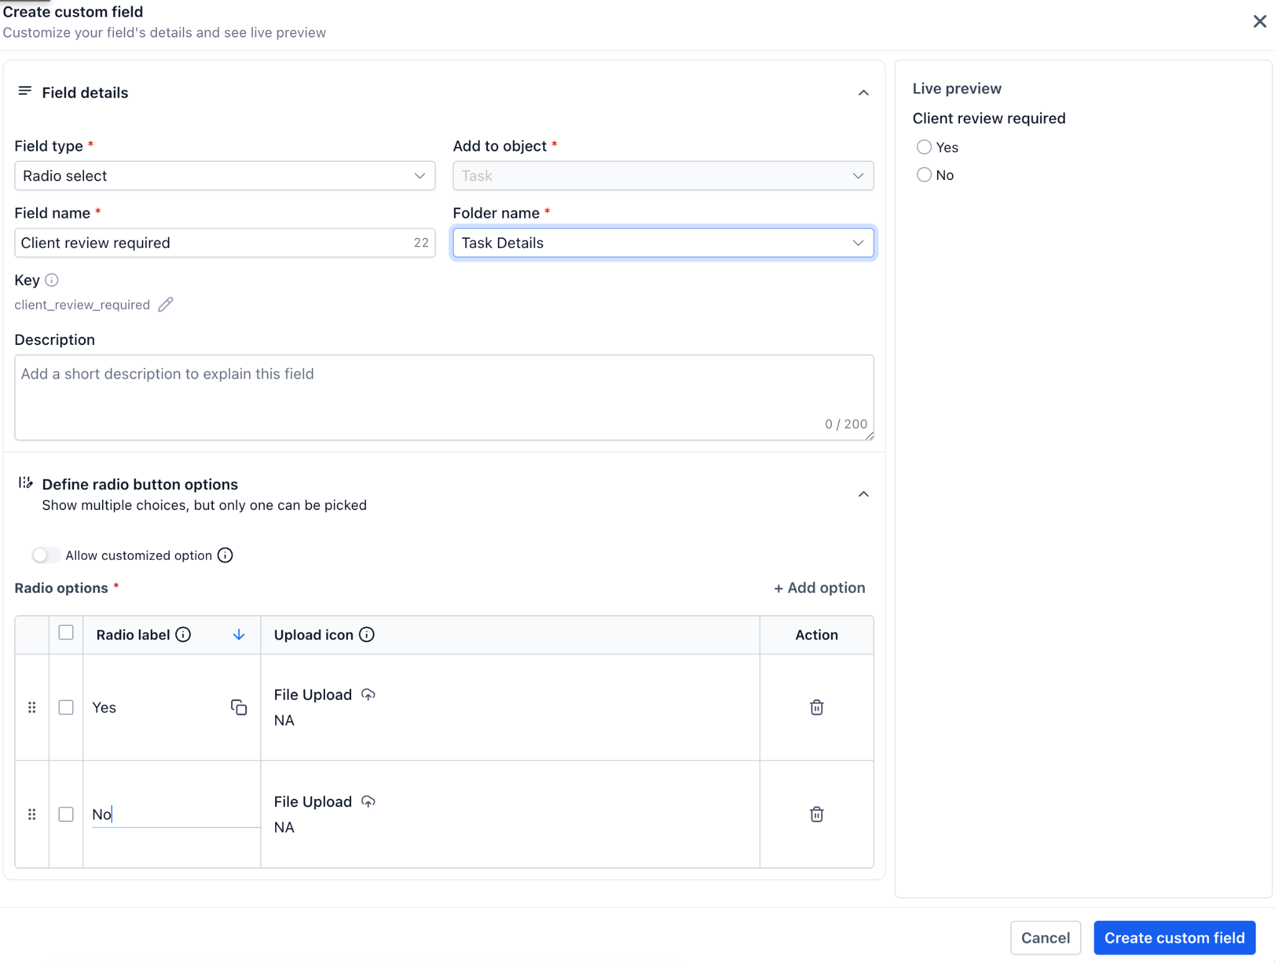Delete the Yes option row
The height and width of the screenshot is (962, 1275).
tap(817, 707)
